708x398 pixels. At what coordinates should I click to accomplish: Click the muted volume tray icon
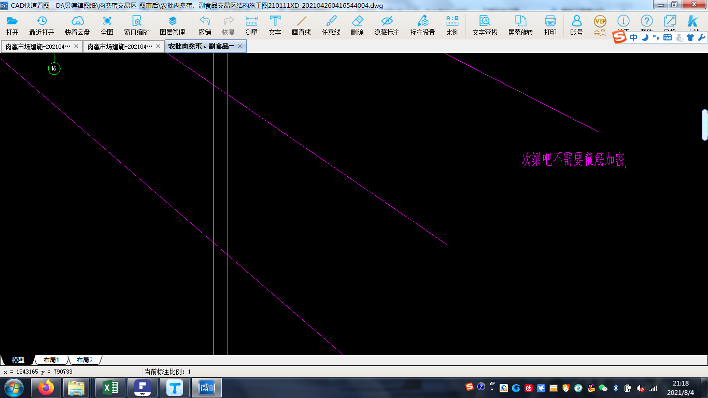[641, 388]
